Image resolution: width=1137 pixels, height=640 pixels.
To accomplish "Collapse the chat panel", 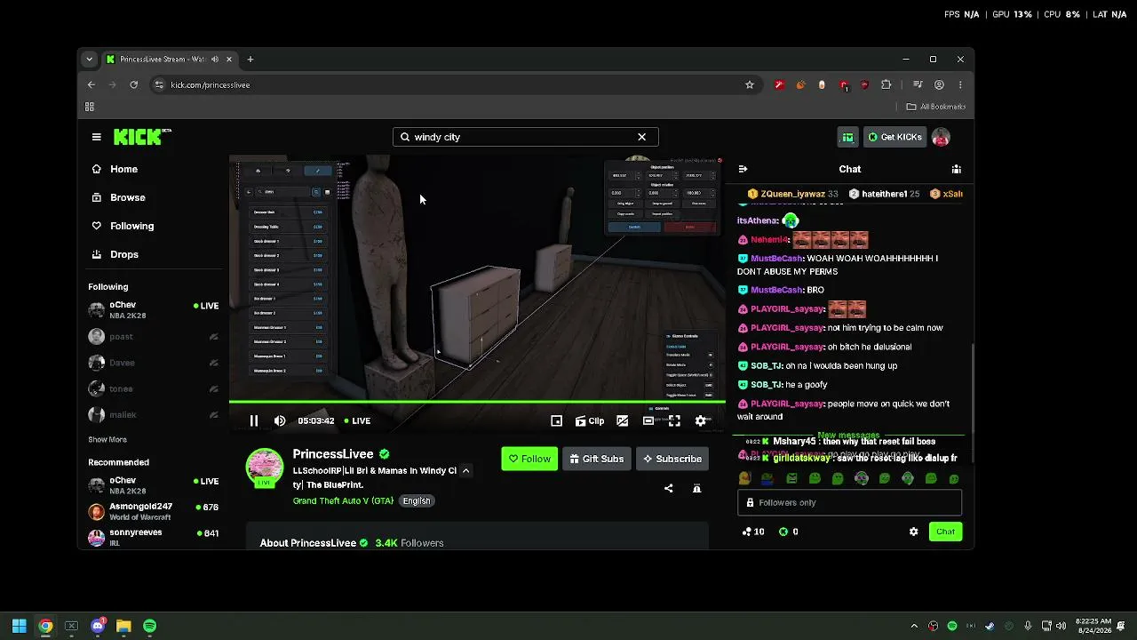I will tap(743, 169).
